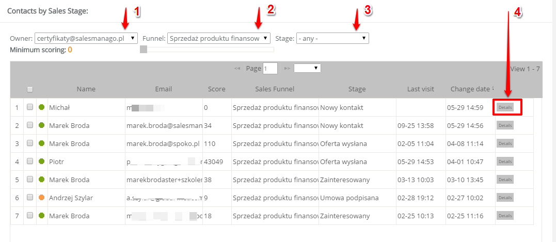Sort the table by the Name column header
The width and height of the screenshot is (556, 242).
click(x=86, y=89)
